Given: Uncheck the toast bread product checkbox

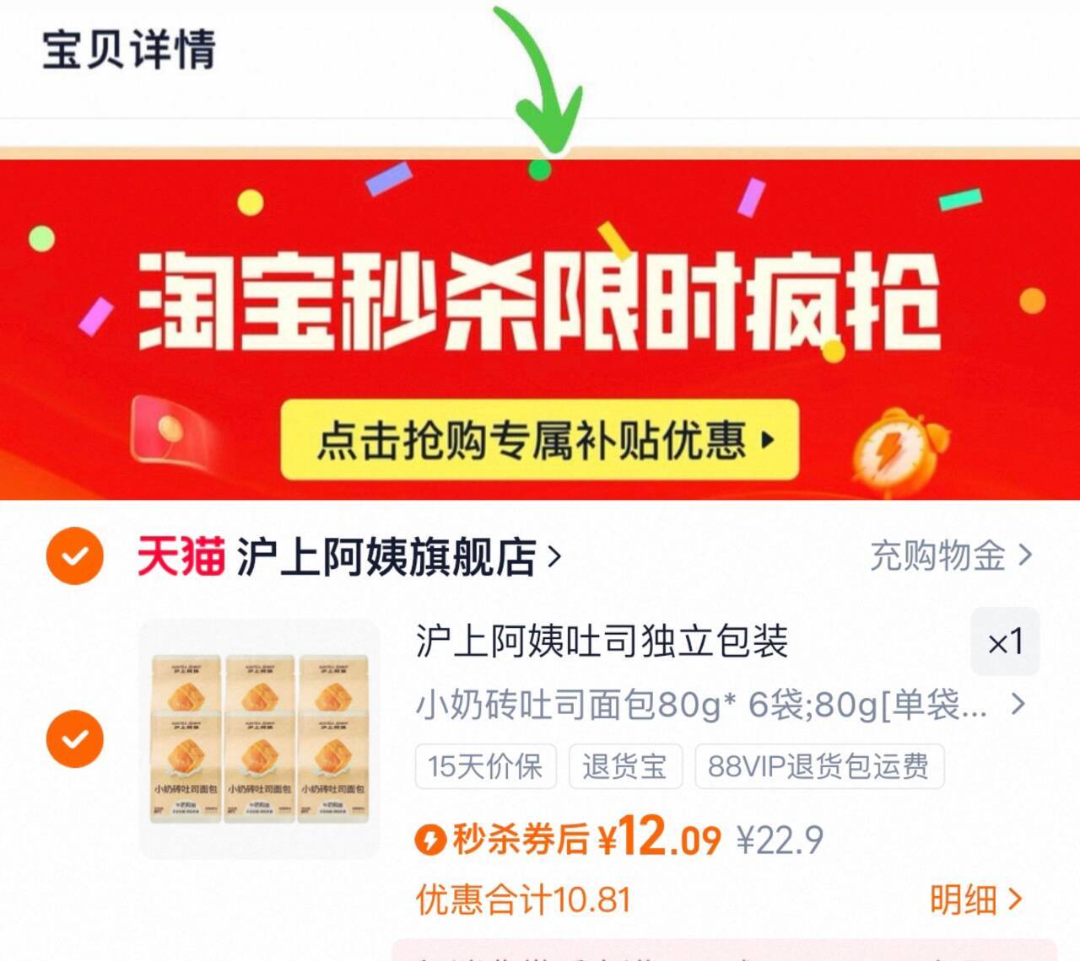Looking at the screenshot, I should [75, 738].
